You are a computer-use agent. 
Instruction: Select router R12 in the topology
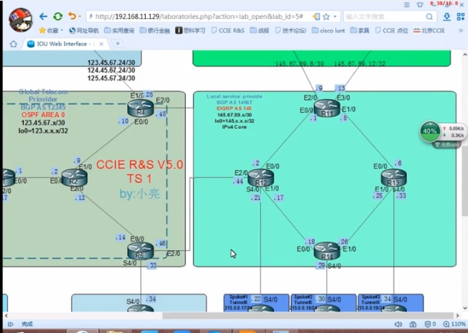click(x=260, y=177)
